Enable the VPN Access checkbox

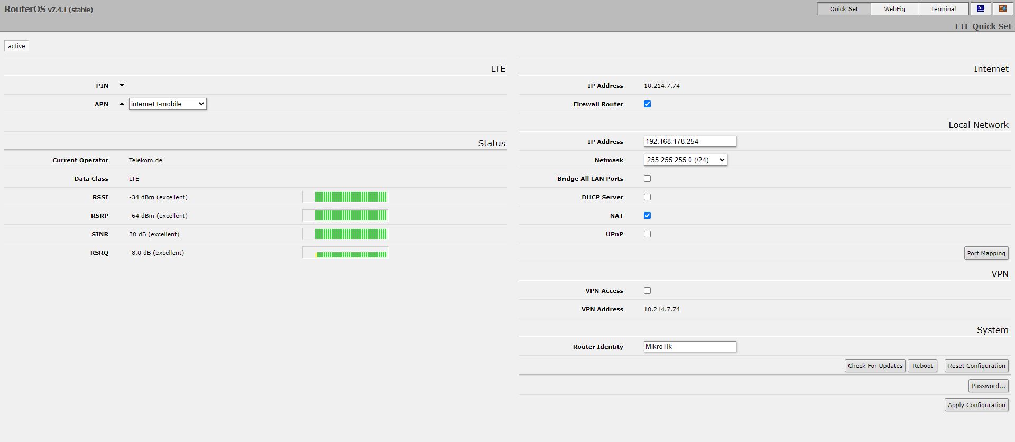[647, 291]
